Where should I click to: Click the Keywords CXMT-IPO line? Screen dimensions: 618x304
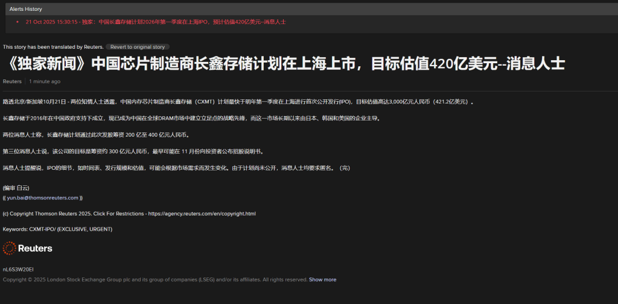(x=57, y=229)
